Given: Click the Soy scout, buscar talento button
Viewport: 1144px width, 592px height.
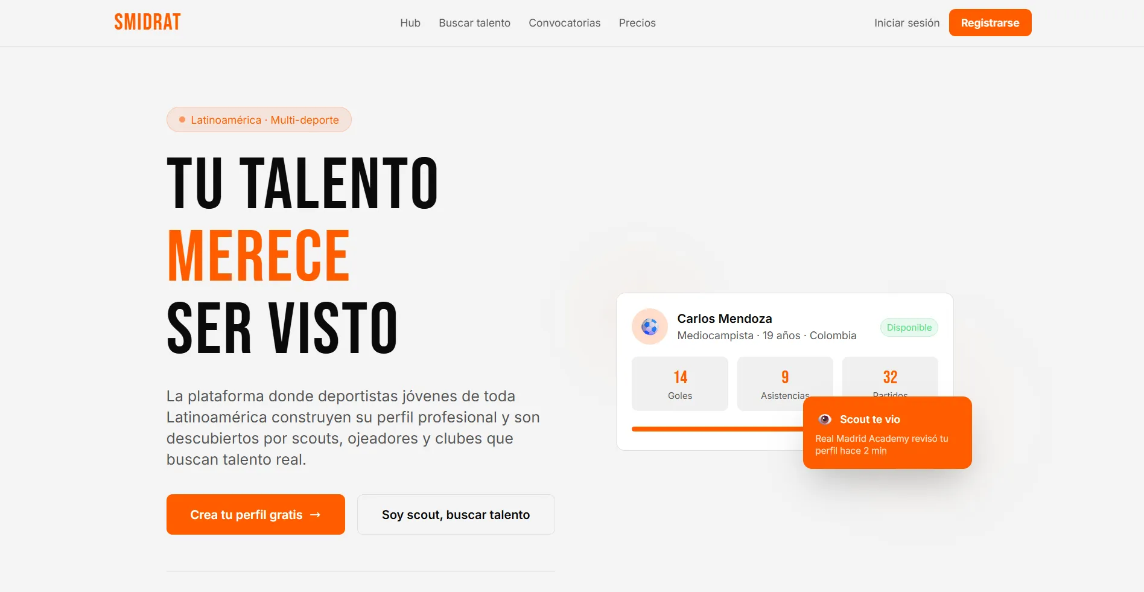Looking at the screenshot, I should click(x=456, y=515).
